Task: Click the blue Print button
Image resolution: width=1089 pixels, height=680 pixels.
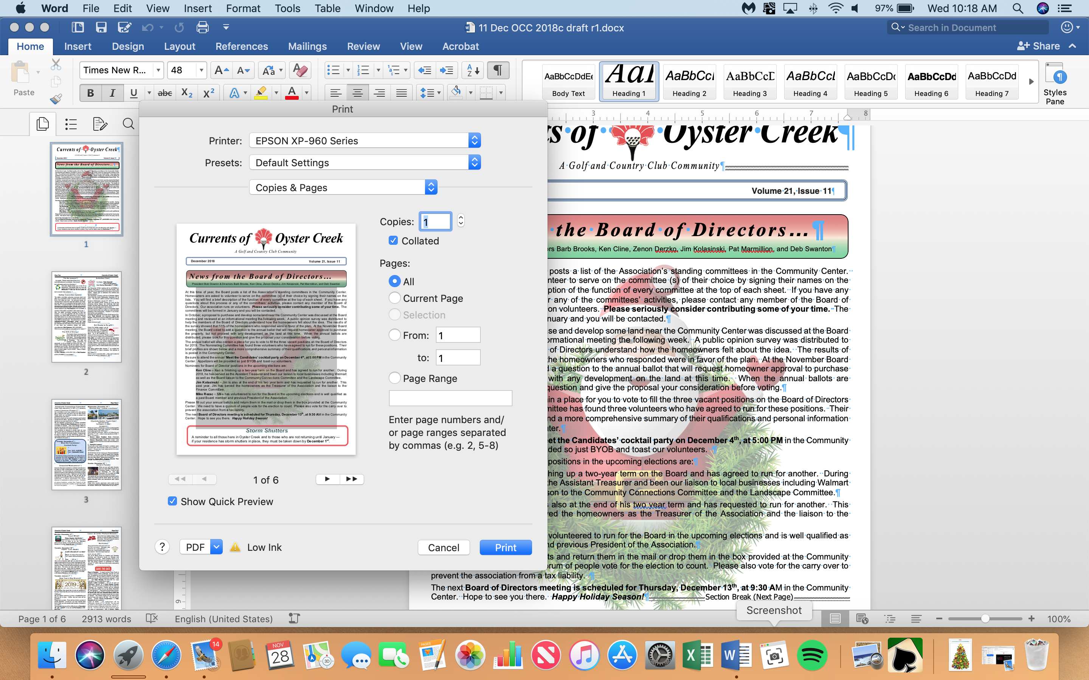Action: pos(505,547)
